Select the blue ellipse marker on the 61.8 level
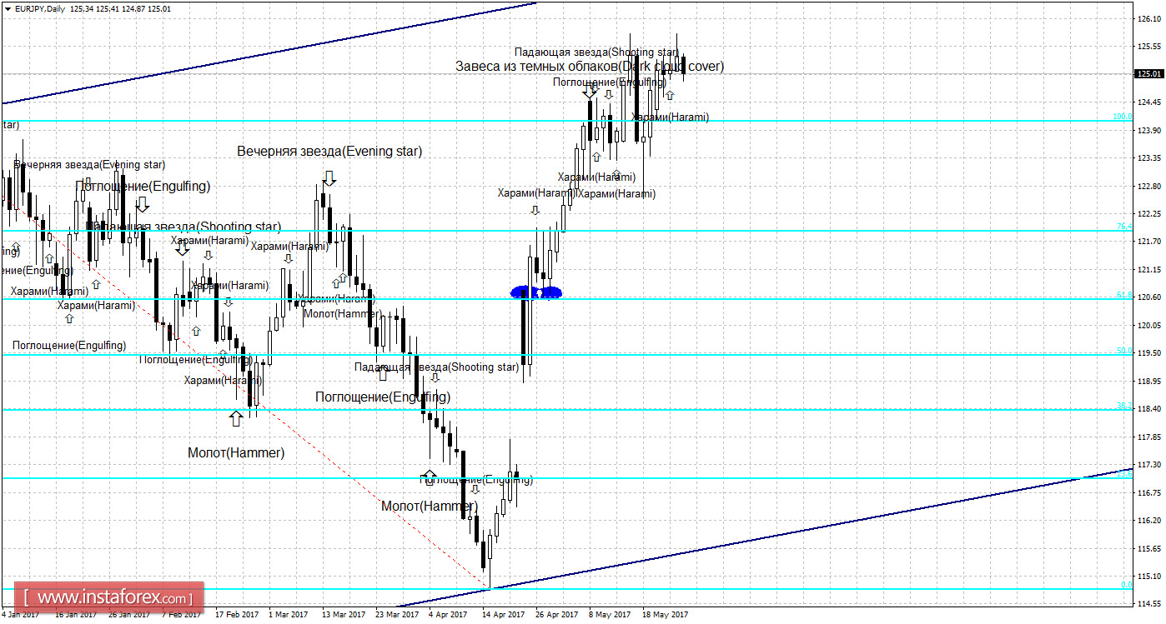The width and height of the screenshot is (1166, 624). [535, 292]
